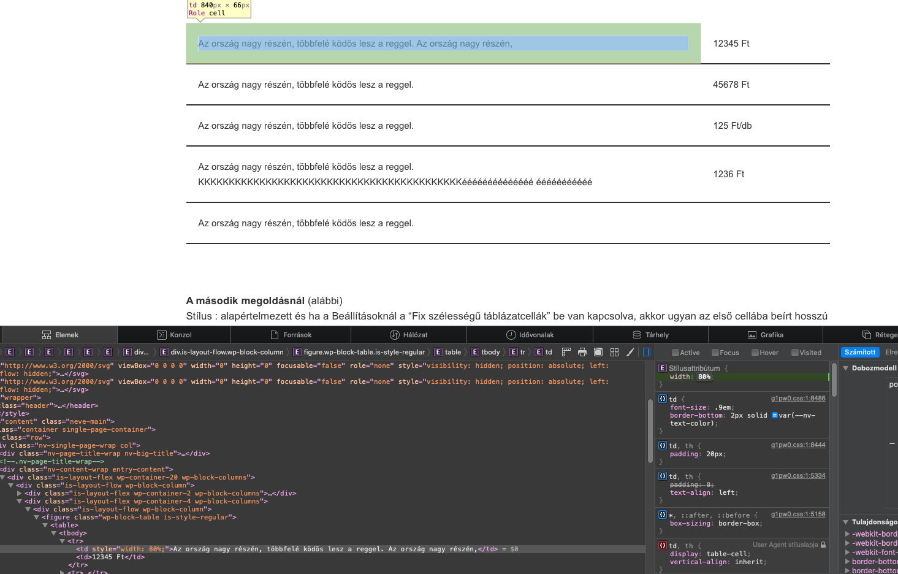Collapse the <tbody> node in tree
Viewport: 898px width, 574px height.
click(53, 533)
